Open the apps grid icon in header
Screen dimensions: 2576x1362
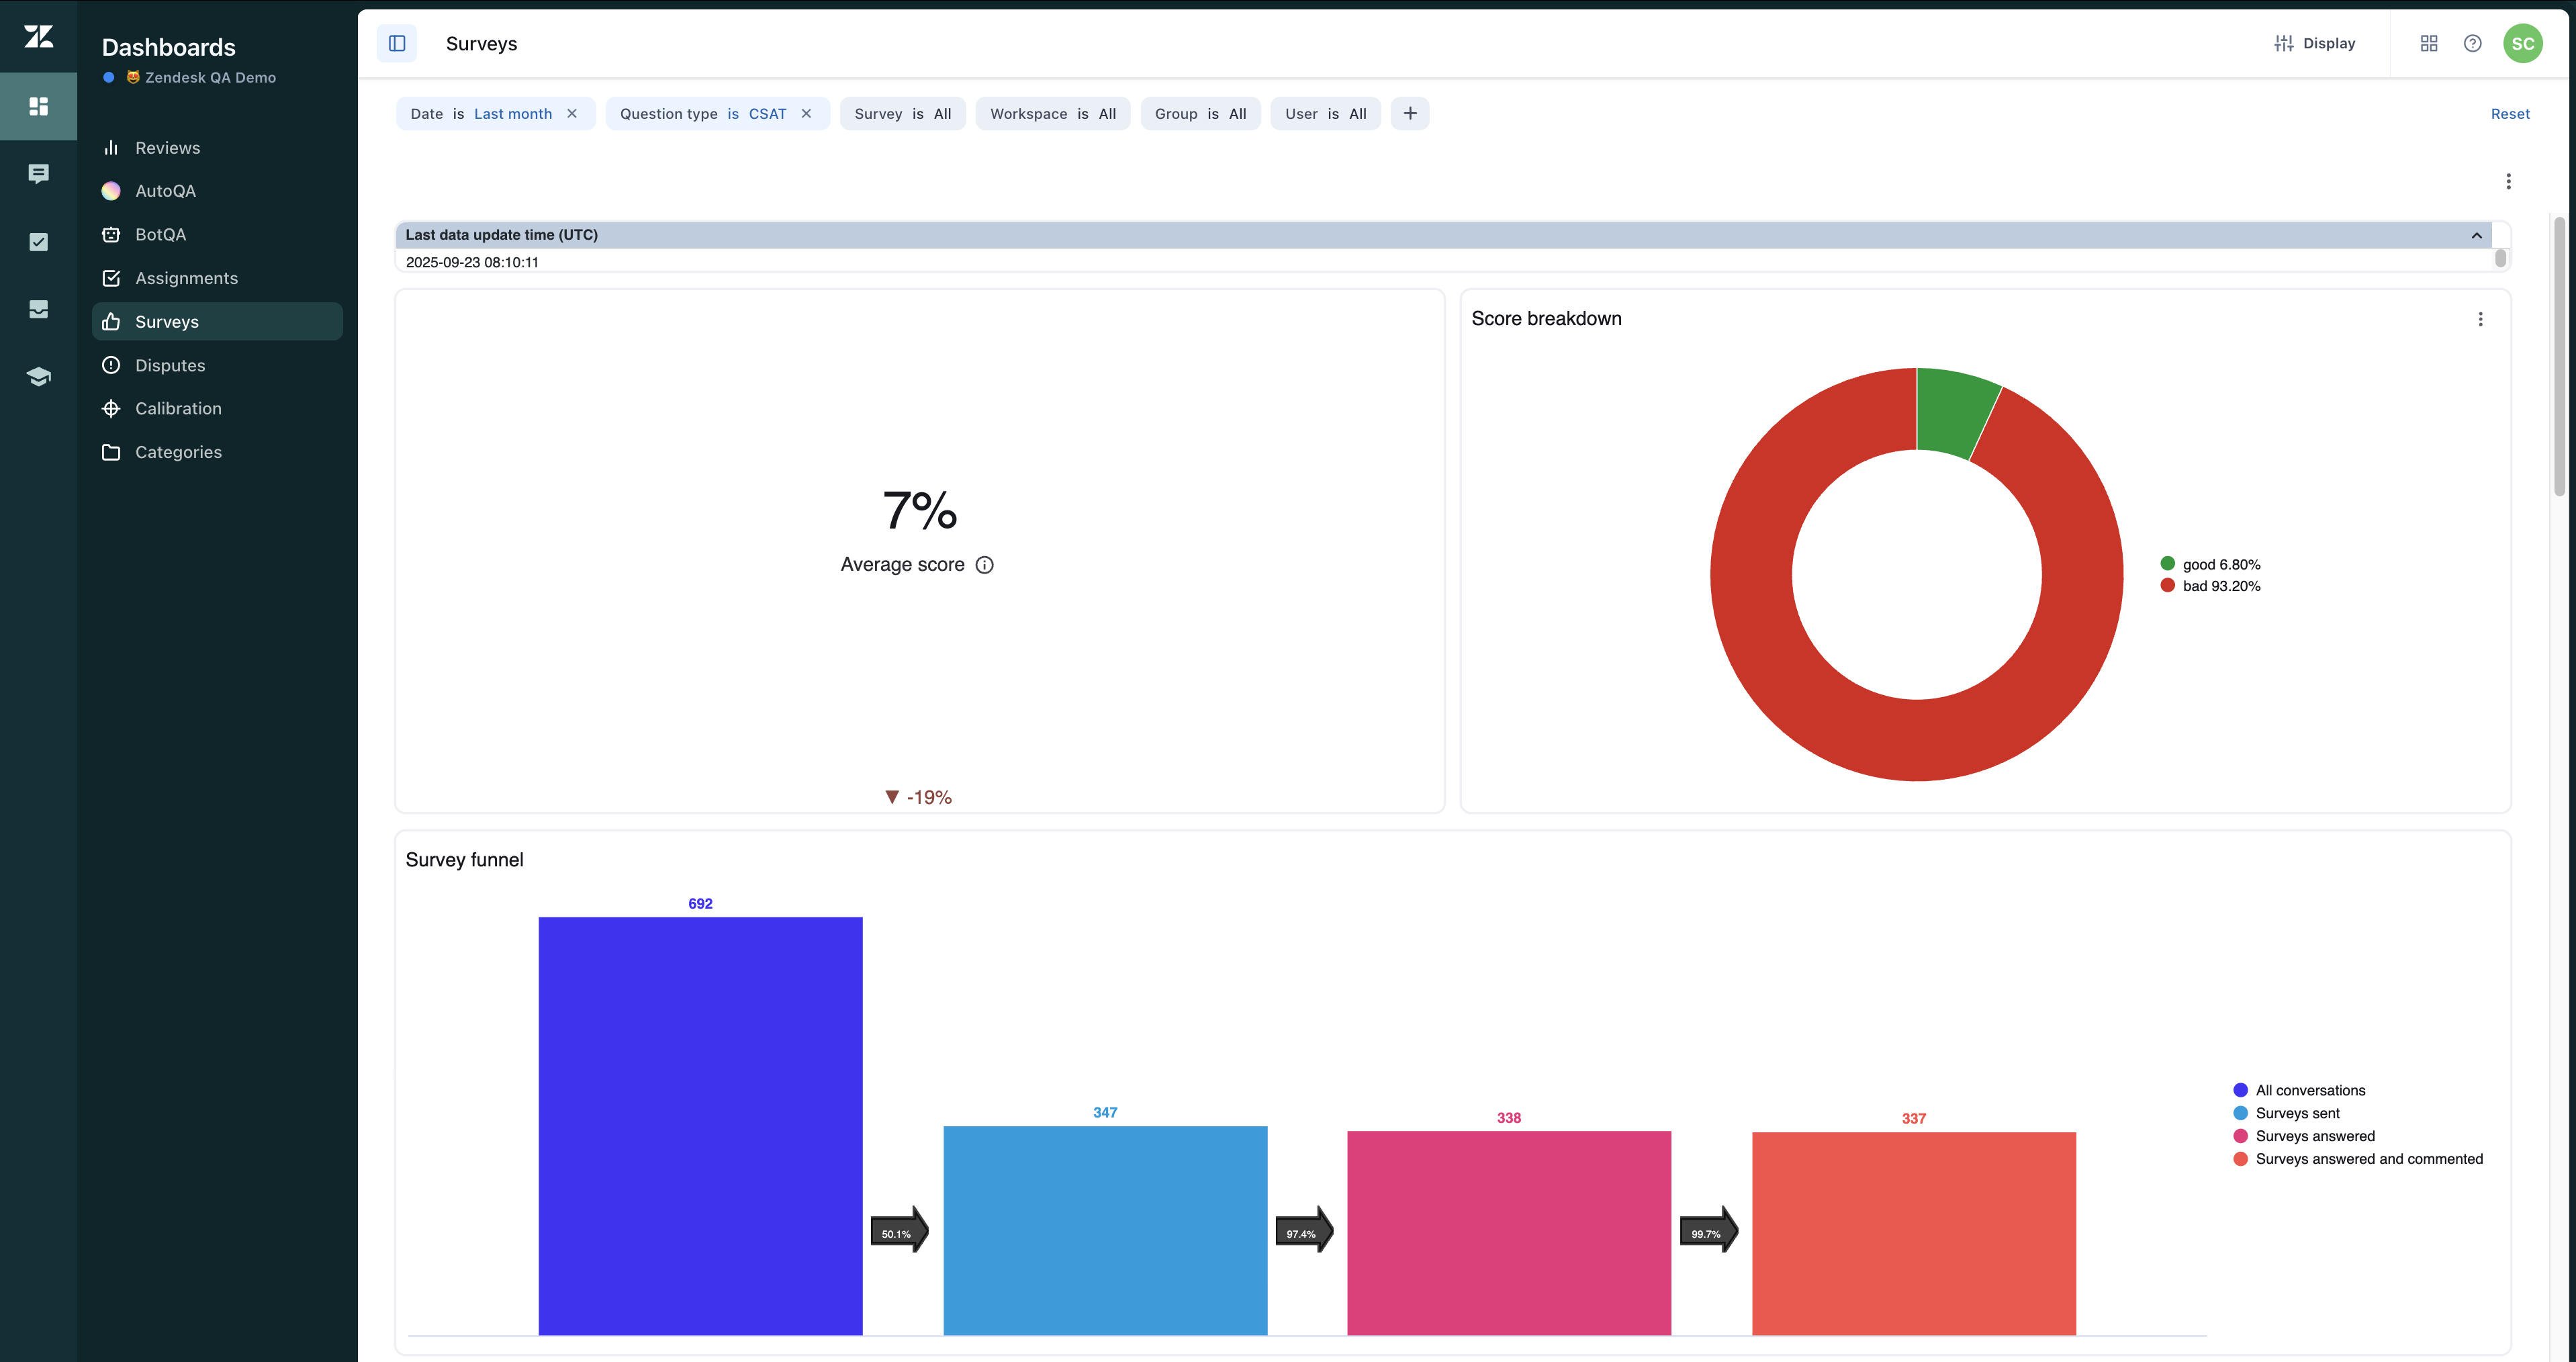point(2428,43)
